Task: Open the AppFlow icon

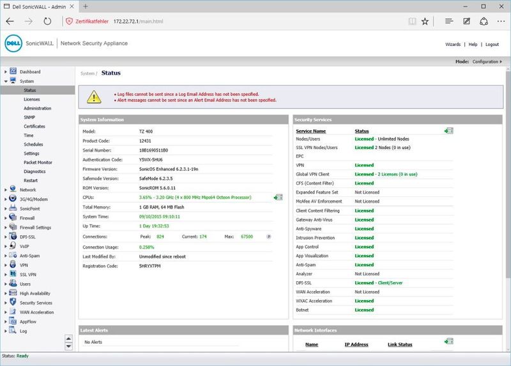Action: click(13, 321)
